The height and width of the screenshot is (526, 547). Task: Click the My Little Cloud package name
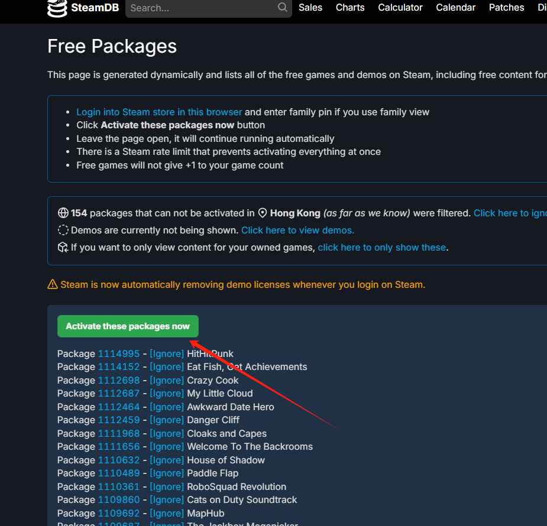pos(220,393)
